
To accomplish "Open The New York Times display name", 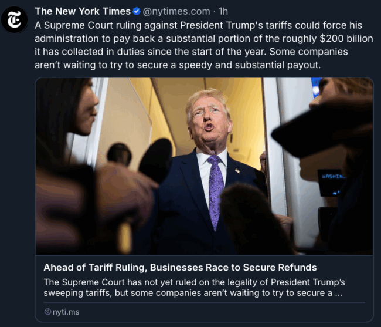I will click(83, 11).
